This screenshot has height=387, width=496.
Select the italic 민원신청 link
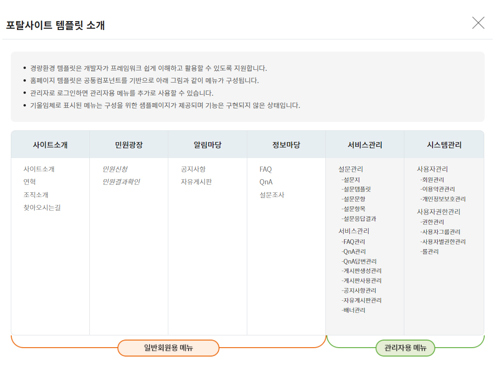tap(115, 169)
